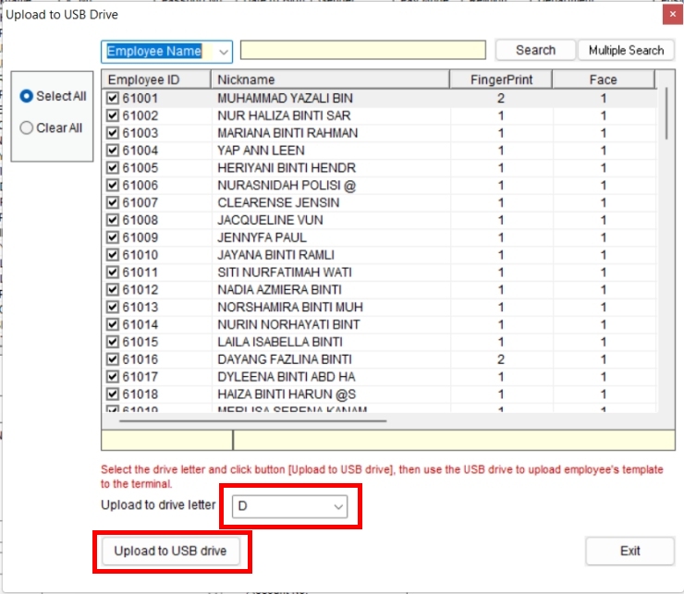Choose the Select All radio button
Image resolution: width=684 pixels, height=594 pixels.
click(x=27, y=96)
